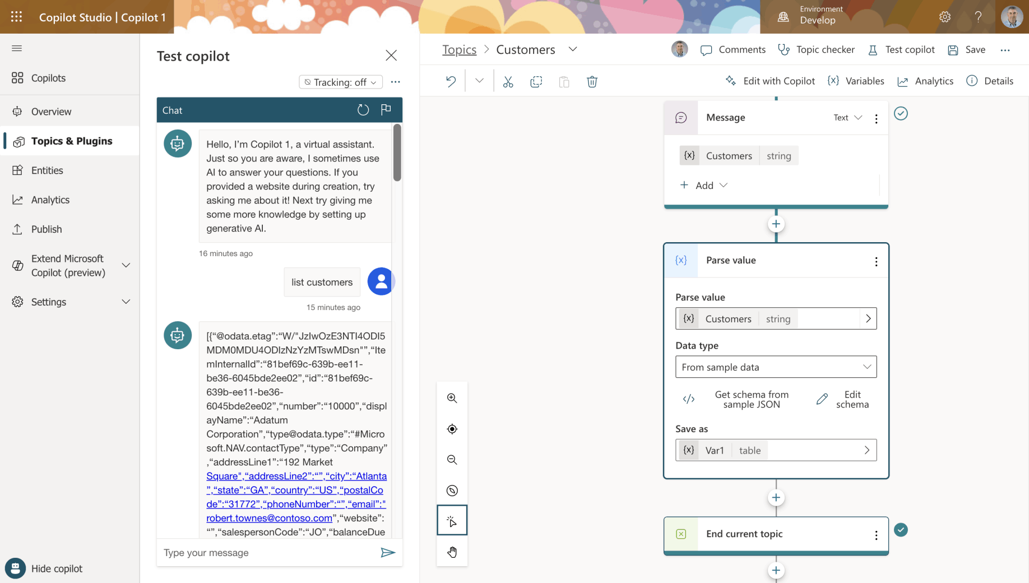
Task: Undo the last canvas change
Action: click(x=451, y=81)
